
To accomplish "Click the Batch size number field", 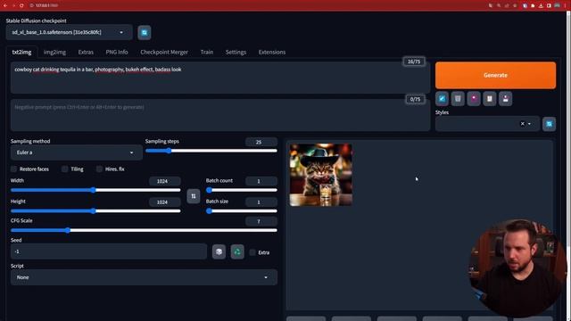I will pyautogui.click(x=261, y=202).
